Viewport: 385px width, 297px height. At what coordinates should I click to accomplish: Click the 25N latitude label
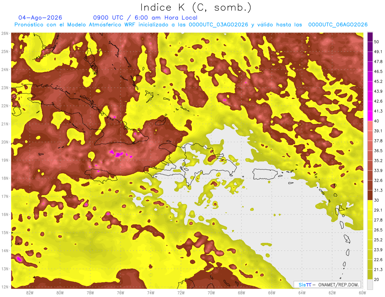pos(5,51)
